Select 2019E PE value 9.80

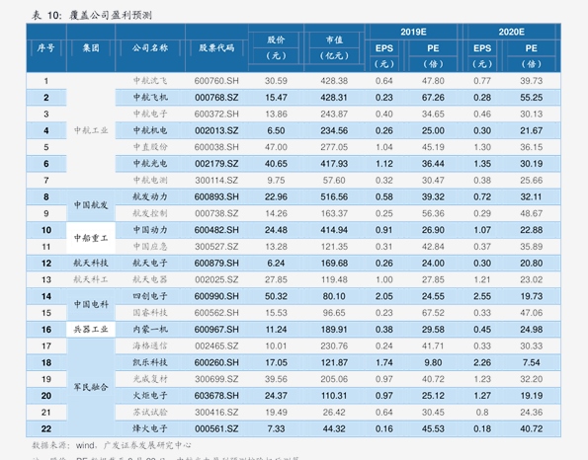coord(433,362)
